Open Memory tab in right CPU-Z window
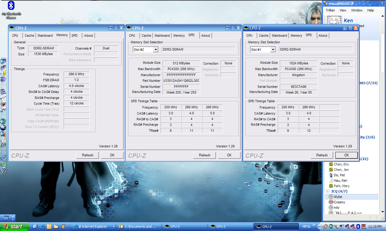Viewport: 386px width, 231px height. 296,35
